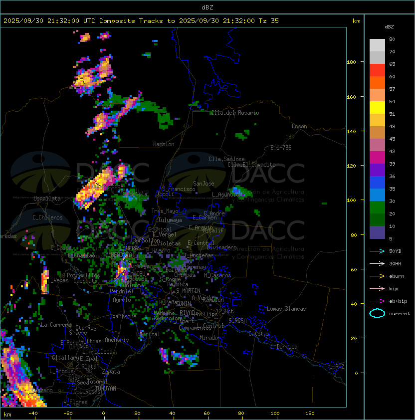Select the tan 45-48 dBZ swatch
Viewport: 415px width, 420px height.
click(377, 133)
